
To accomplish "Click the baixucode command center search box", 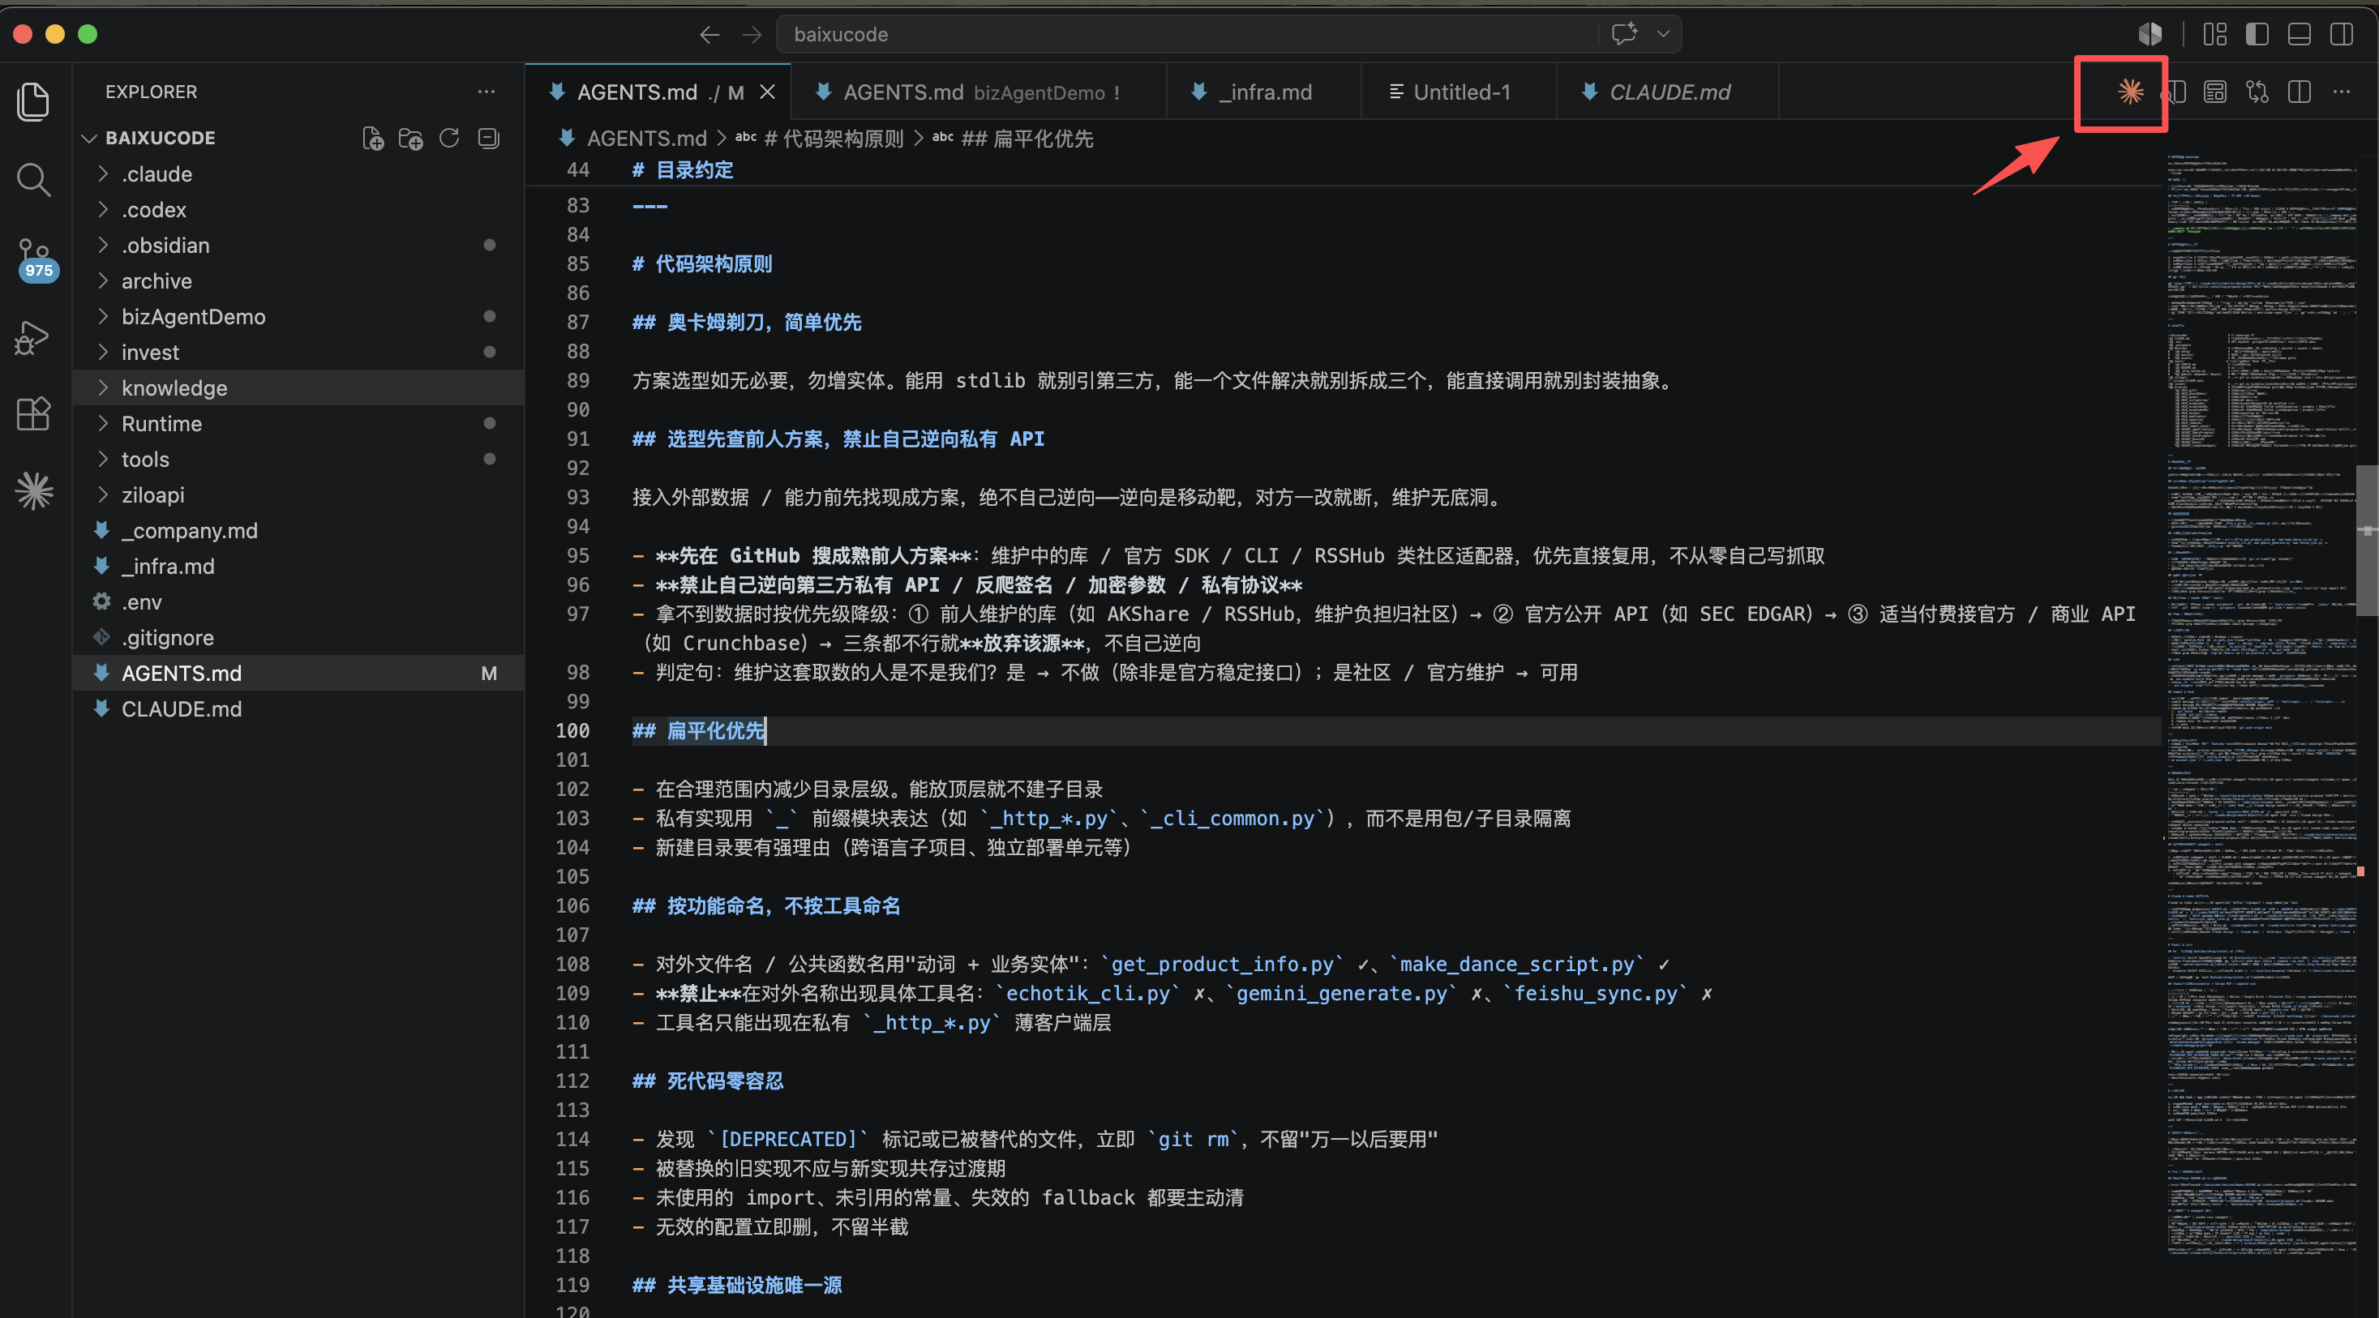I will [x=1187, y=34].
